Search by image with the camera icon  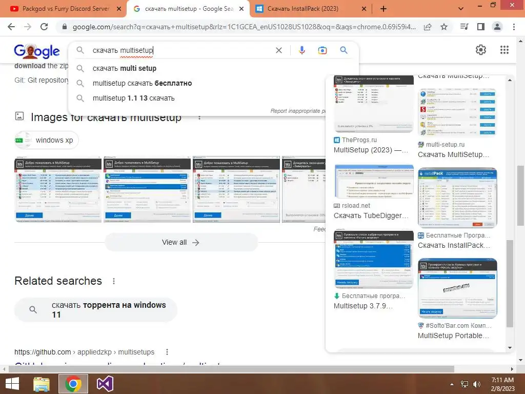[322, 50]
